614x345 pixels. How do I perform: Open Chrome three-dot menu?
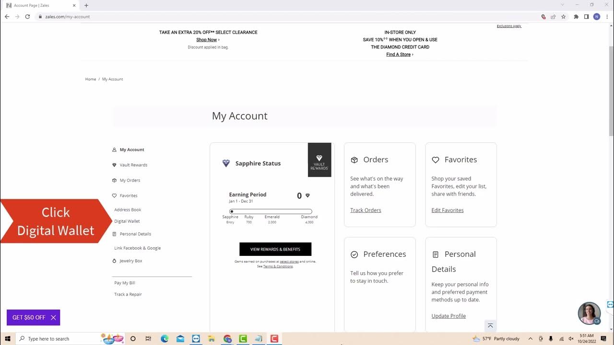pyautogui.click(x=607, y=16)
